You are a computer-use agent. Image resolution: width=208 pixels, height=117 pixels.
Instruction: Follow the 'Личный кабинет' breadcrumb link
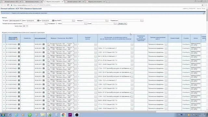tap(6, 13)
